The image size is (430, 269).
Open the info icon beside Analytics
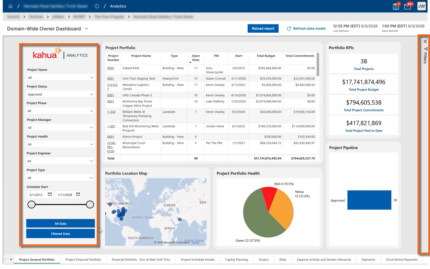pos(97,6)
